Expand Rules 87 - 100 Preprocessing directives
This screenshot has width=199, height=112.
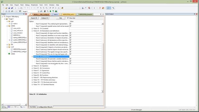click(32, 77)
